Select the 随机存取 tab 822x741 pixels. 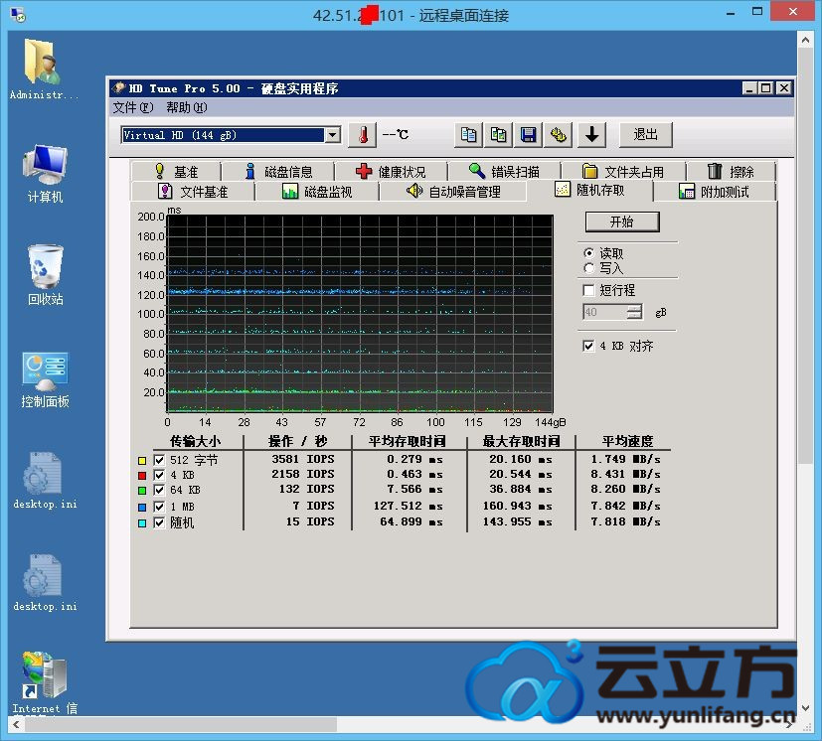tap(590, 190)
